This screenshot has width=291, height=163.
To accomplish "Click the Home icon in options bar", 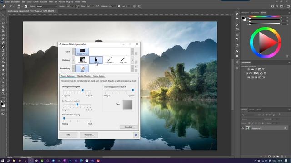I will click(x=4, y=6).
